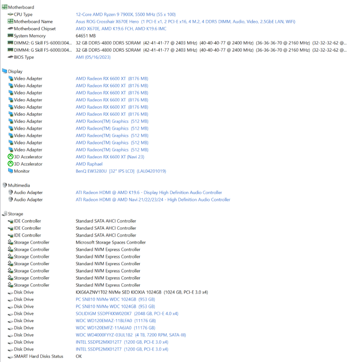The height and width of the screenshot is (362, 359).
Task: Click 3D Accelerator icon beside RX 6600 XT (Navi 23)
Action: [10, 157]
